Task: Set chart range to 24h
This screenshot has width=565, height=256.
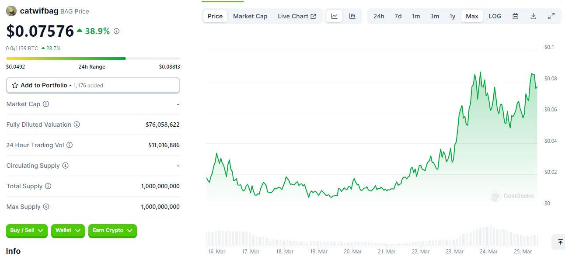Action: click(x=379, y=16)
